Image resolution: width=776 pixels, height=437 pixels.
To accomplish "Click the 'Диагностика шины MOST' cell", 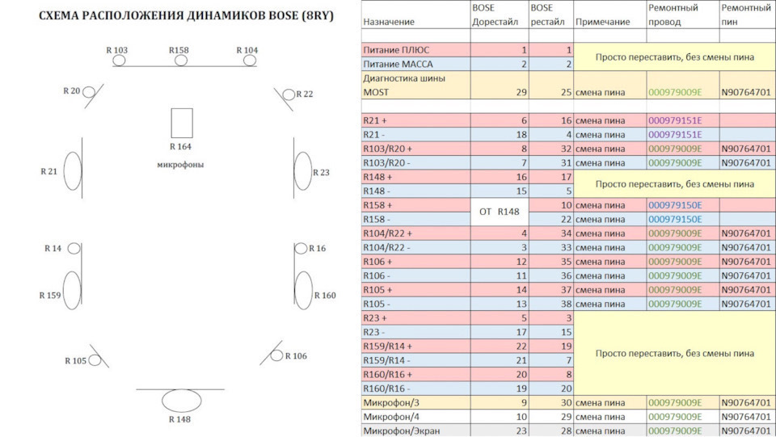I will click(415, 85).
